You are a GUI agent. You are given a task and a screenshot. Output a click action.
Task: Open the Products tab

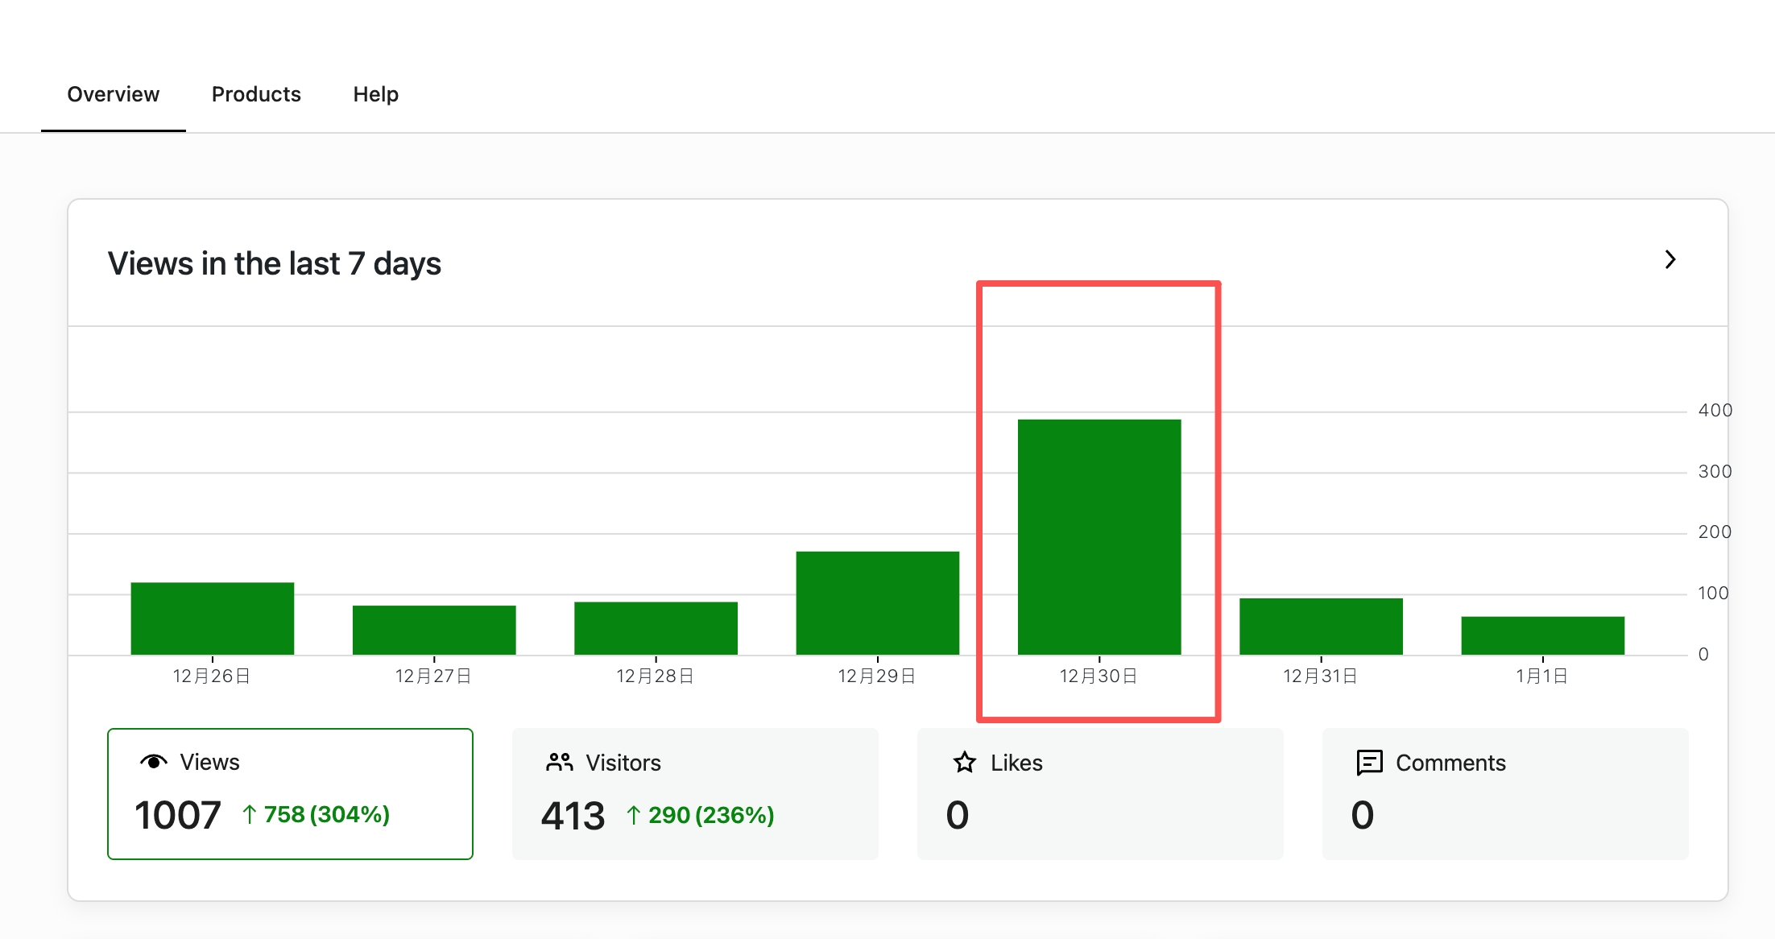tap(256, 94)
